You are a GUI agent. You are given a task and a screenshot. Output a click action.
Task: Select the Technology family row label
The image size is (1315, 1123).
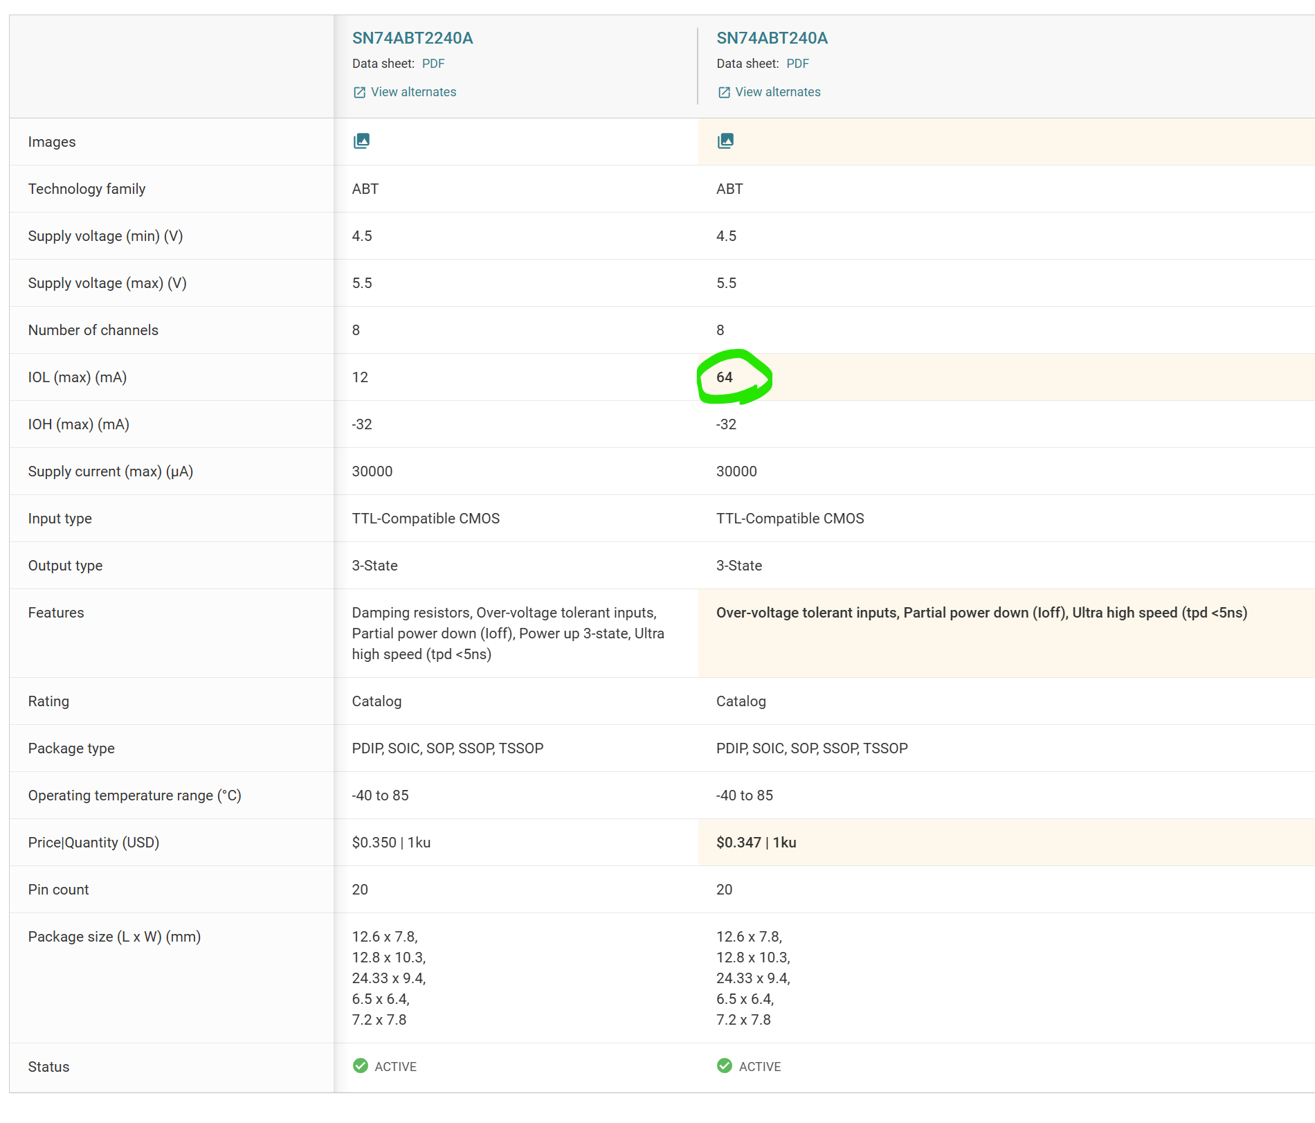click(87, 189)
